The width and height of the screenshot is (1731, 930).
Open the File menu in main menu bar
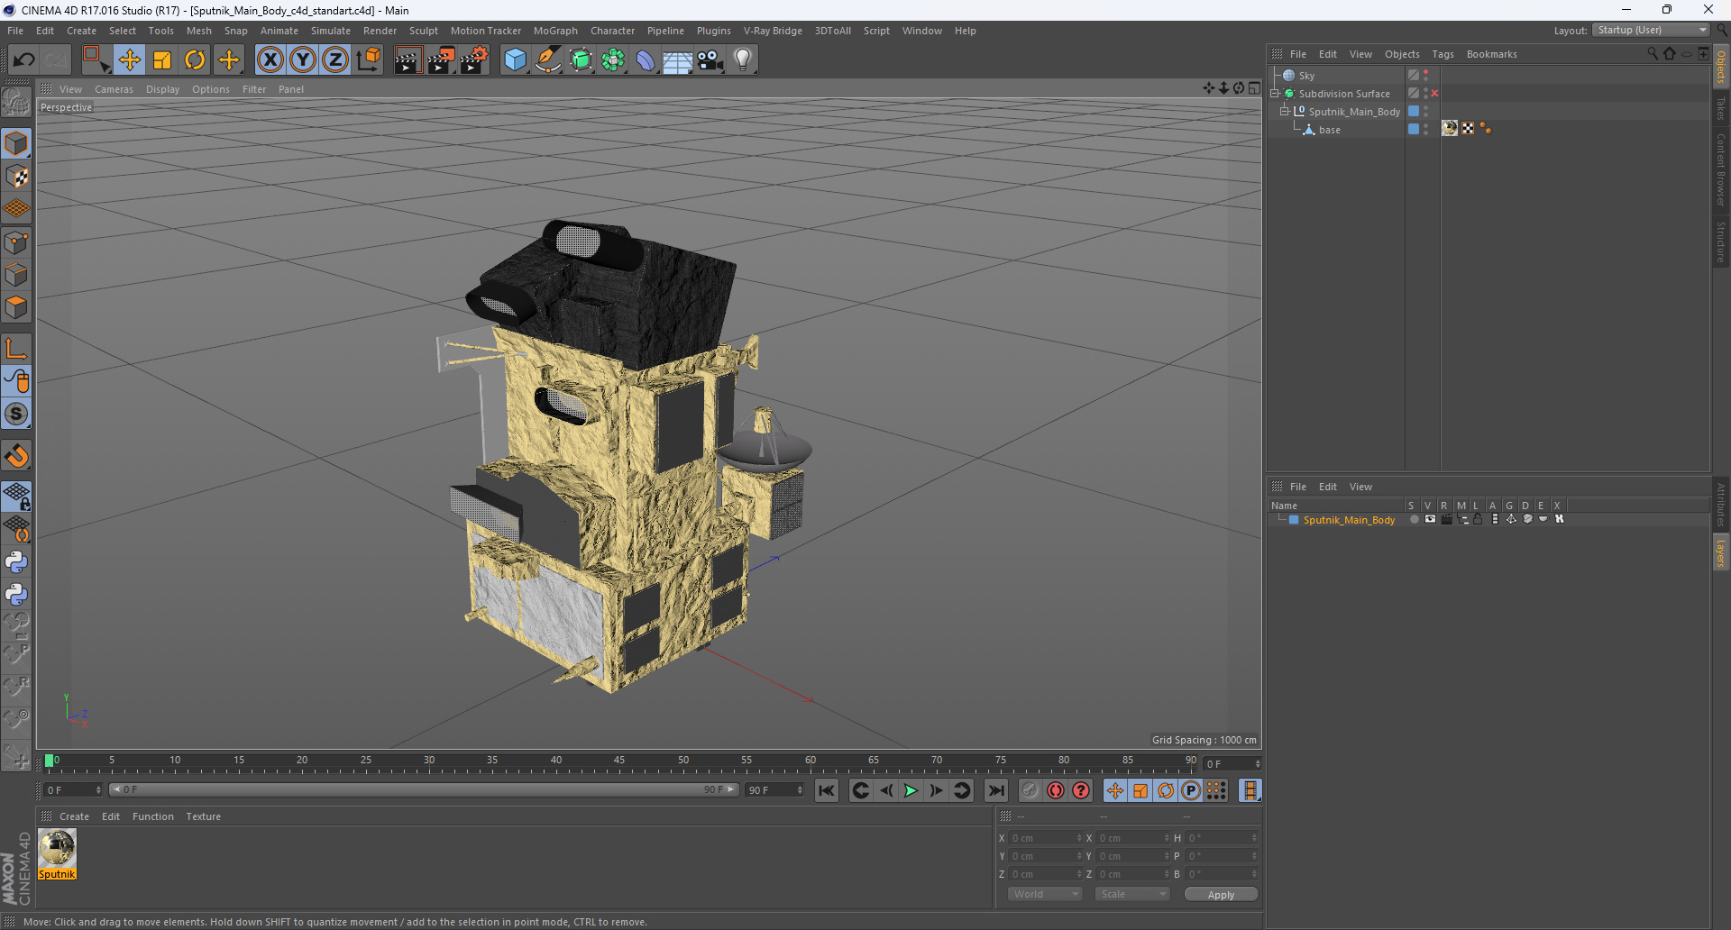click(15, 31)
